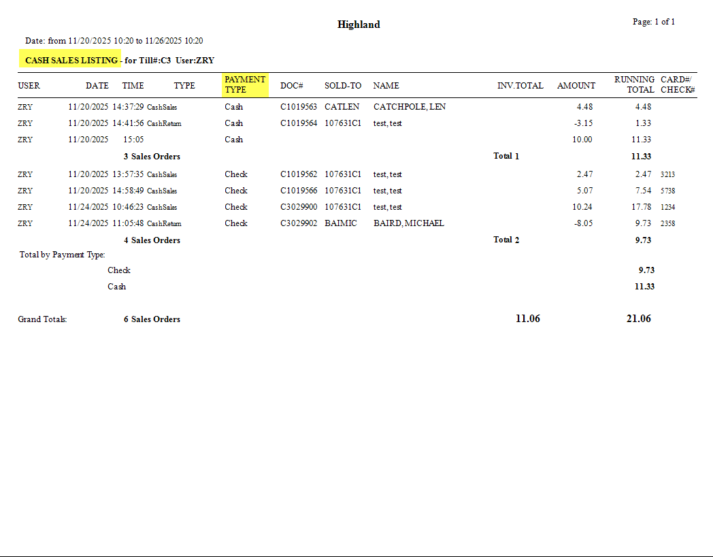The width and height of the screenshot is (713, 557).
Task: Click the Cash total value 11.33
Action: click(645, 286)
